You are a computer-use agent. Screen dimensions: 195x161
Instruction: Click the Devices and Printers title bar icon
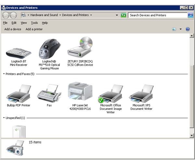(x=4, y=8)
